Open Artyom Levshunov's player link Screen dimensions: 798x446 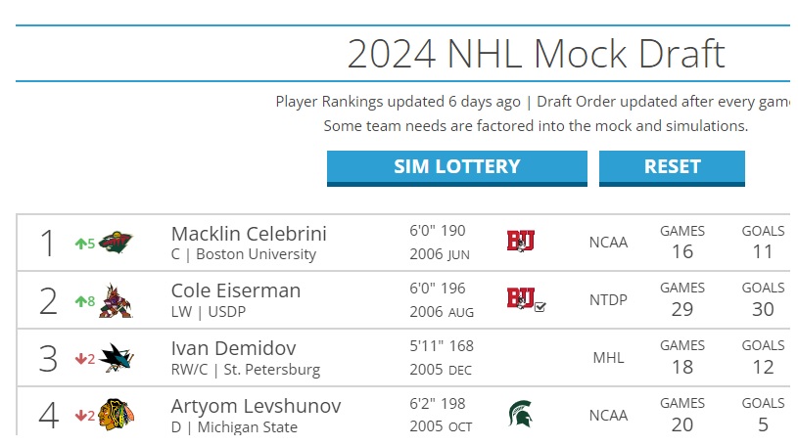[x=256, y=406]
